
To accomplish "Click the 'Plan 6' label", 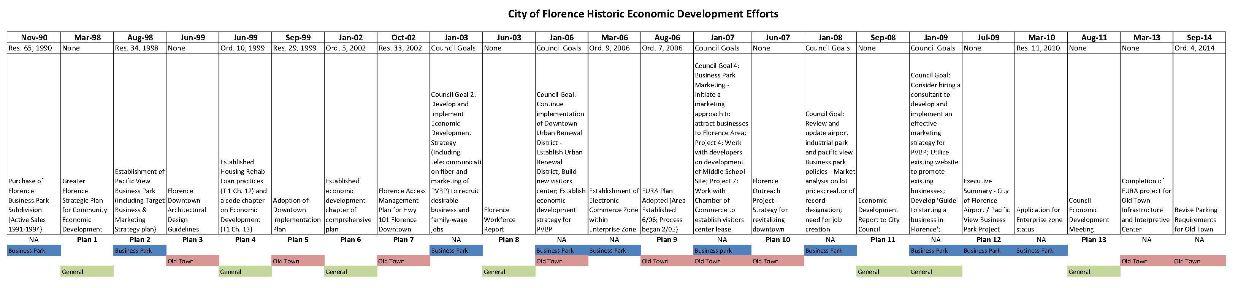I will point(351,239).
